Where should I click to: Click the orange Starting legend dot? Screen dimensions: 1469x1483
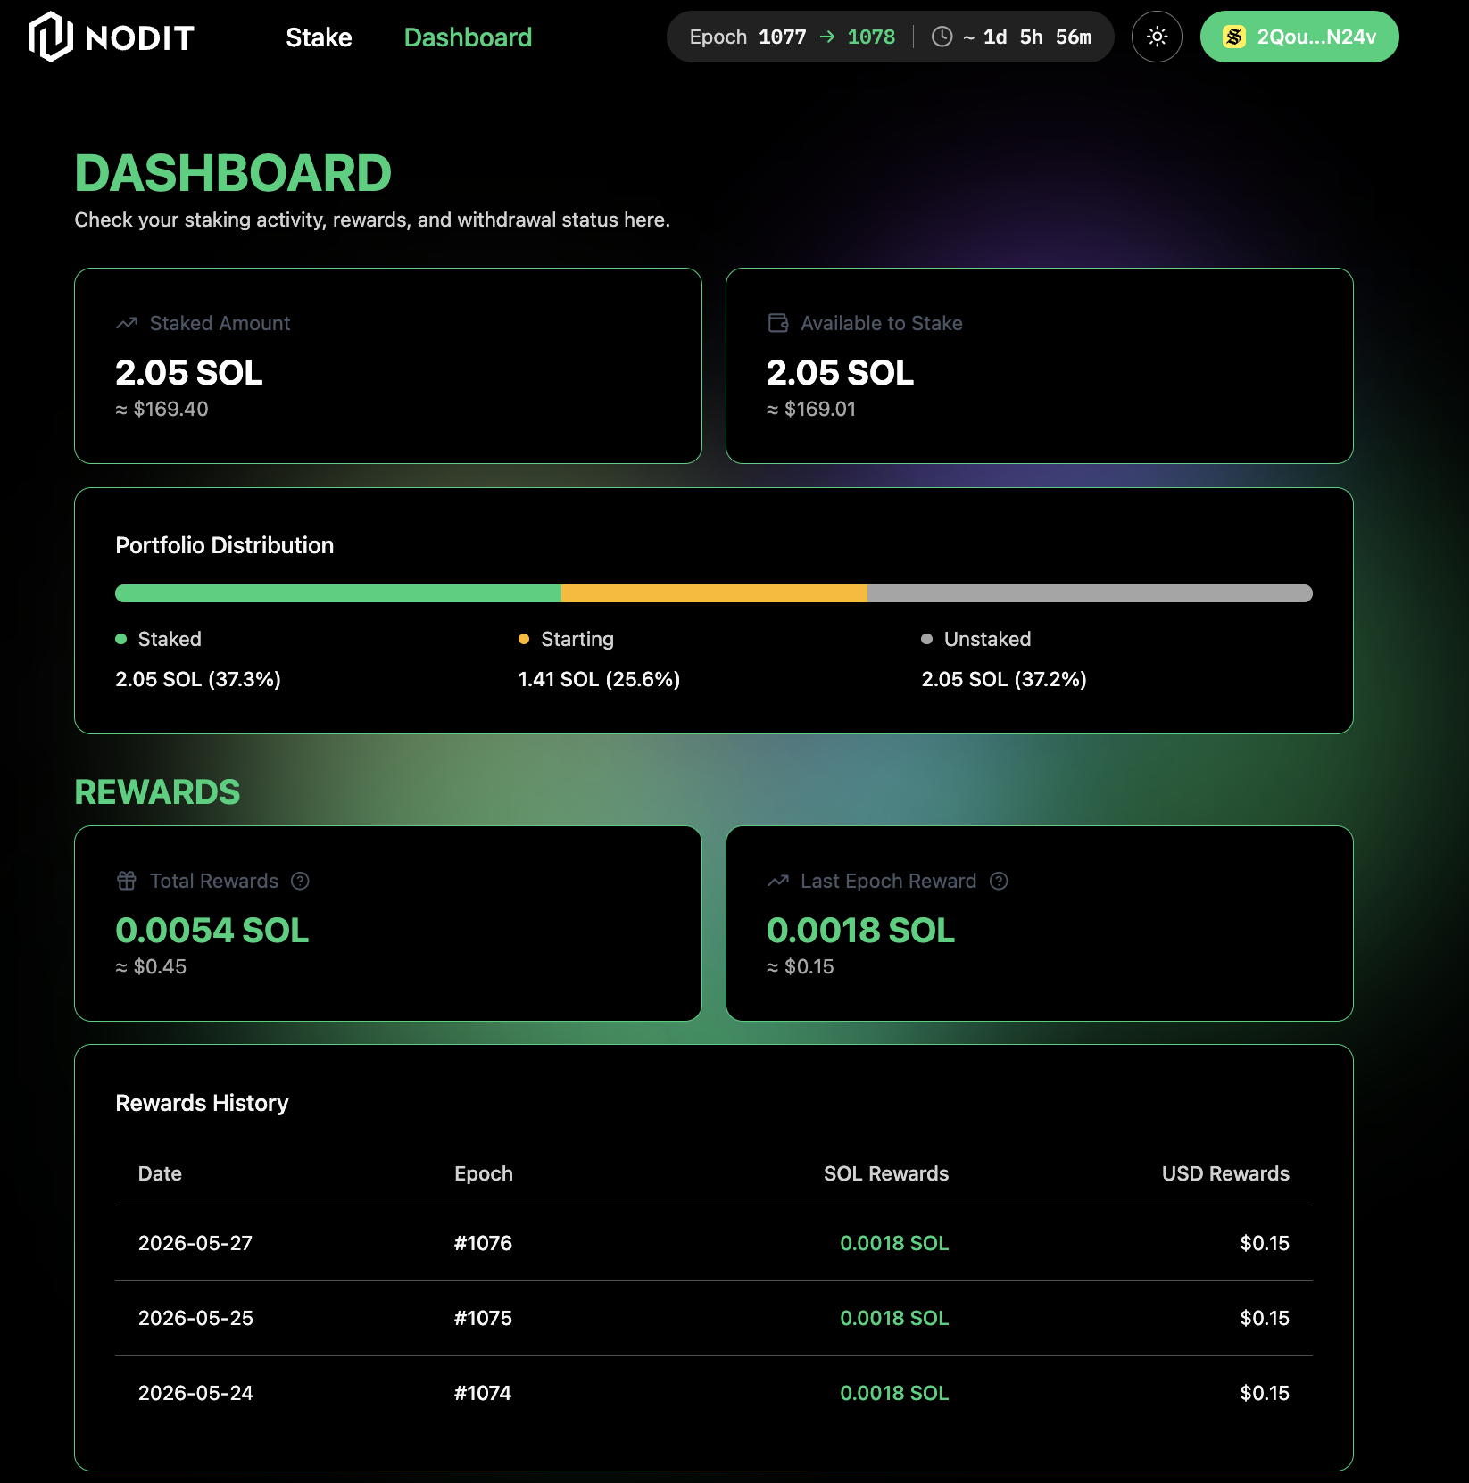524,639
